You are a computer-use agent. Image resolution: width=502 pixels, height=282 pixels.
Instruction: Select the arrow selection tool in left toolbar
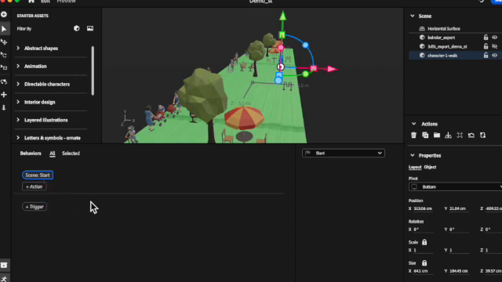[4, 29]
